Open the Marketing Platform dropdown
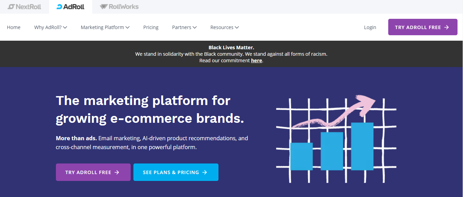Screen dimensions: 463x197 coord(105,27)
